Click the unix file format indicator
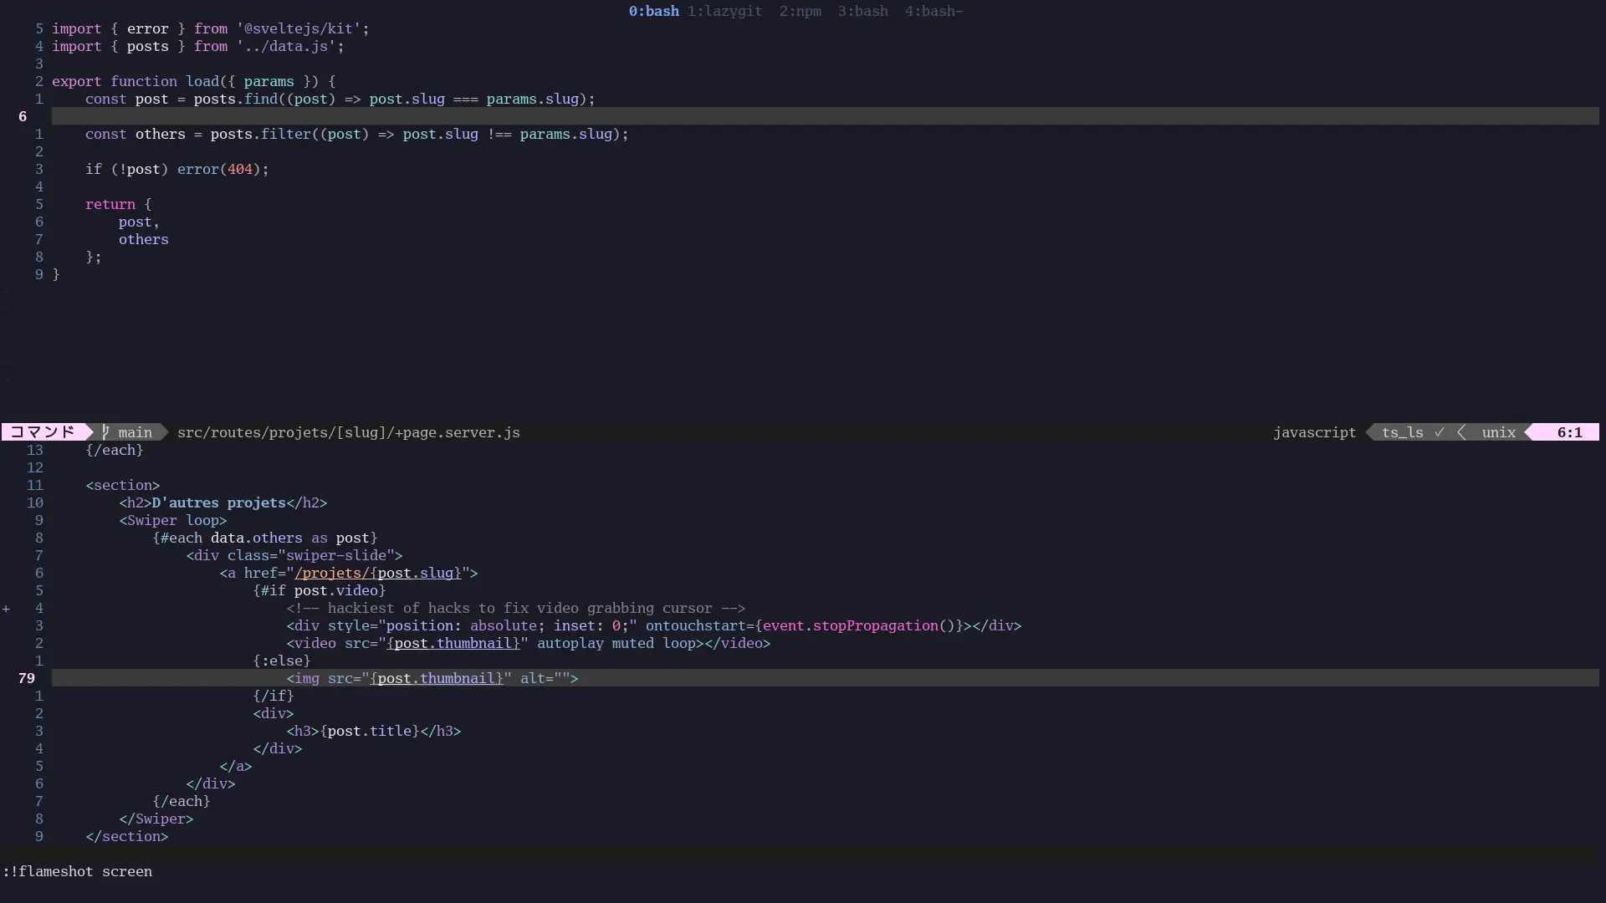Image resolution: width=1606 pixels, height=903 pixels. [x=1498, y=432]
